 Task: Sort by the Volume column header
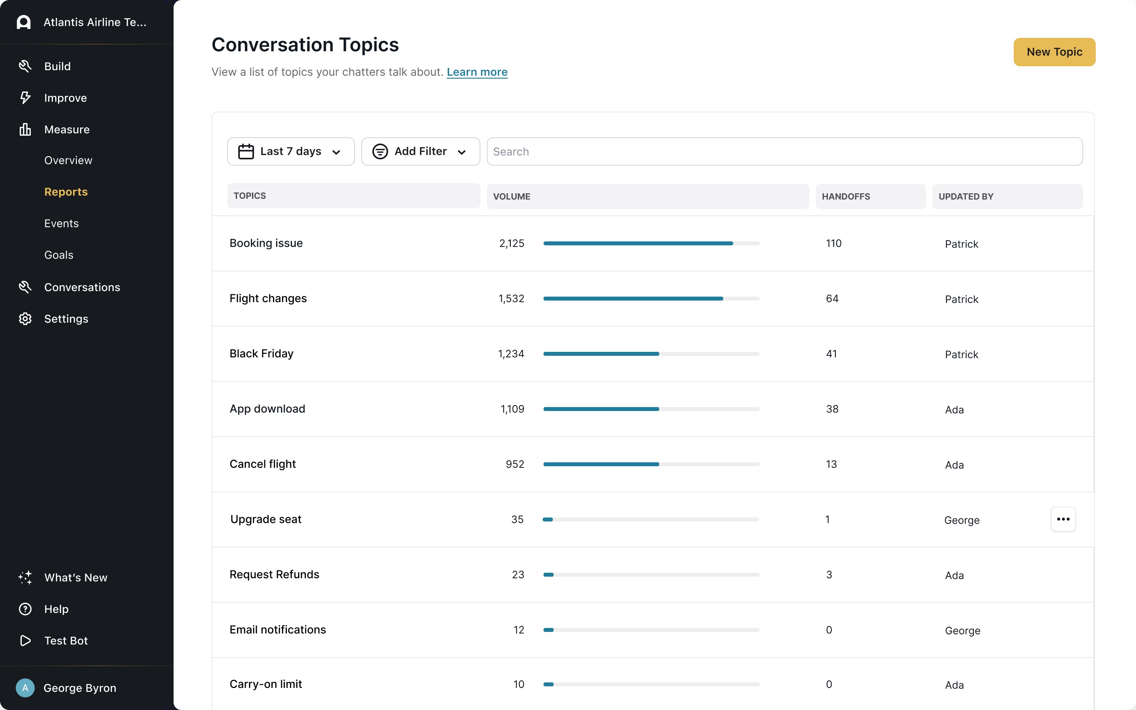511,196
